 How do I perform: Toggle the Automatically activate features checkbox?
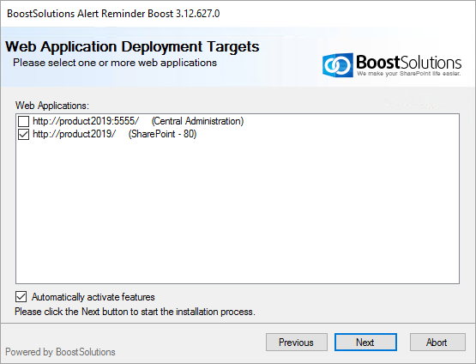point(21,297)
